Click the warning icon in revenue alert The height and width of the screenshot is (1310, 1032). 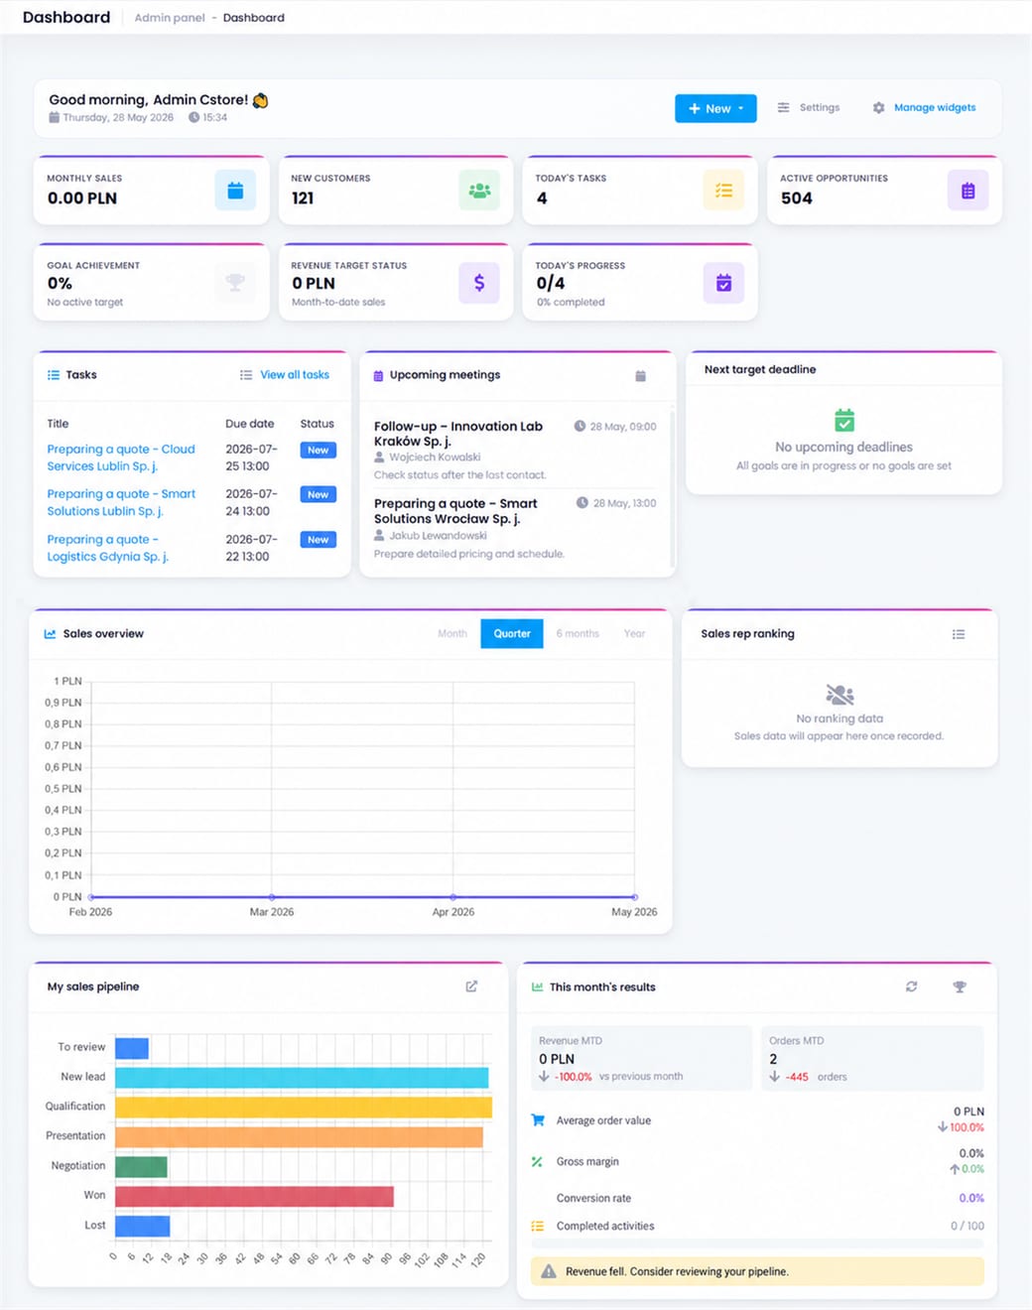(549, 1271)
